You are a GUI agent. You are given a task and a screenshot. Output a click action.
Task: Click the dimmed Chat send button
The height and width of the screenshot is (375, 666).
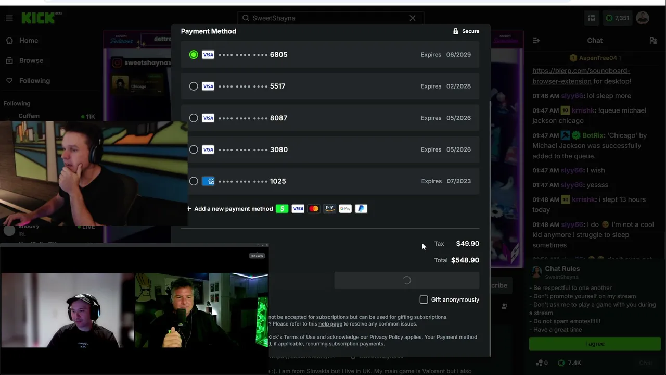tap(646, 363)
